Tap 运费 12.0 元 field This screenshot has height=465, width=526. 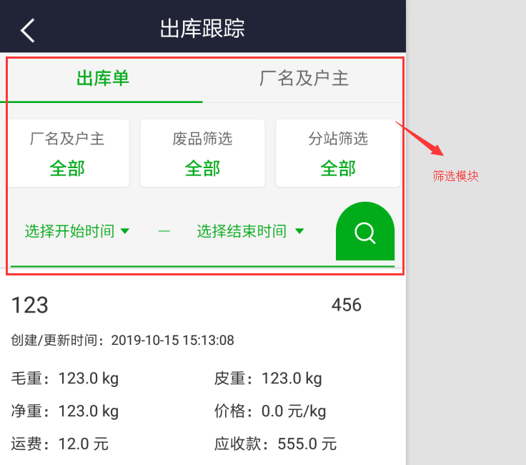60,444
